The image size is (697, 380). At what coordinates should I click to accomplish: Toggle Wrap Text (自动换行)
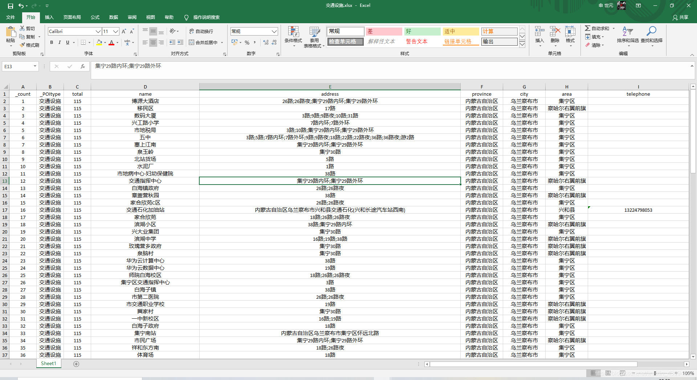point(201,31)
